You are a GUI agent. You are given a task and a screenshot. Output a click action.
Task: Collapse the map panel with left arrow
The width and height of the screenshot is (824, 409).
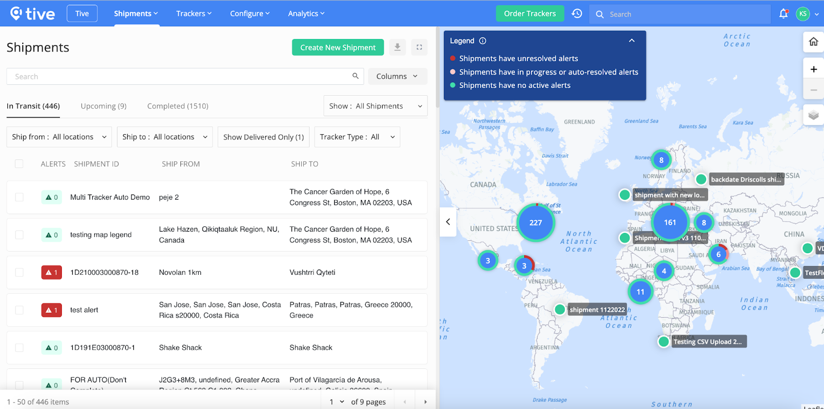click(x=448, y=222)
